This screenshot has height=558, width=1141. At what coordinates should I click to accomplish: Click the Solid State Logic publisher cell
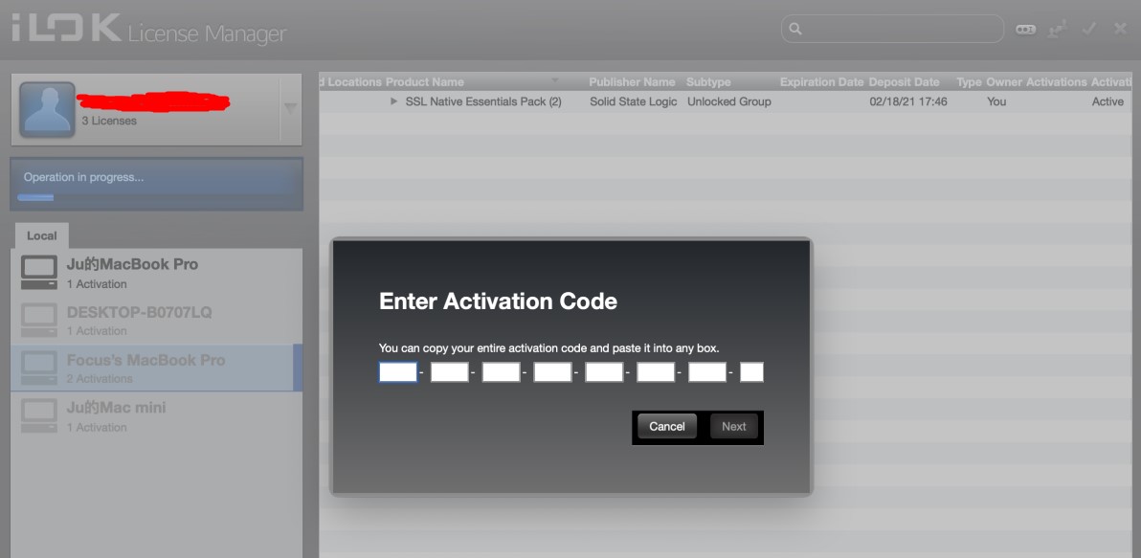pos(633,101)
